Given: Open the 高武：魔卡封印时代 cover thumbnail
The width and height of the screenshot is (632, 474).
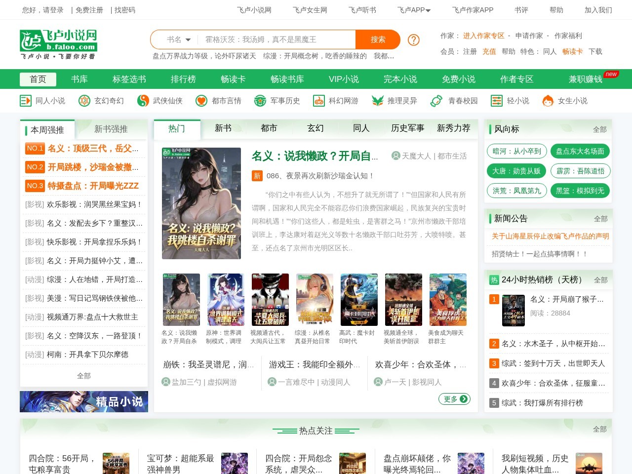Looking at the screenshot, I should pos(359,300).
